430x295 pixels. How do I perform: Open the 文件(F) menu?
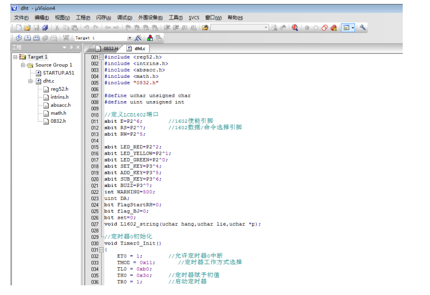tap(22, 18)
